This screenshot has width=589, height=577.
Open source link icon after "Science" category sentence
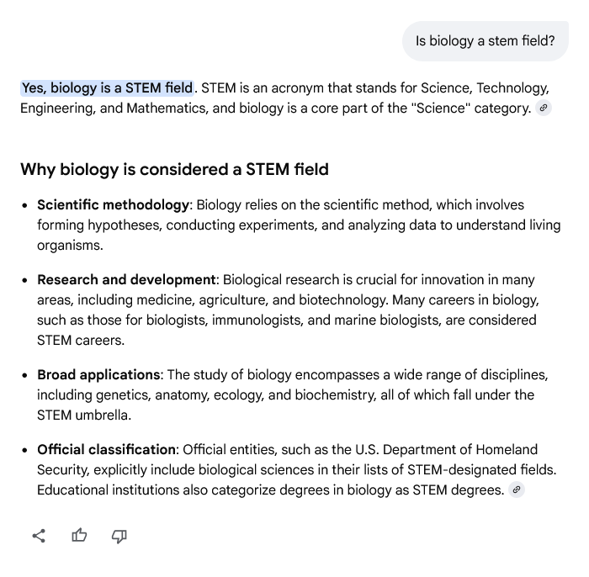544,109
